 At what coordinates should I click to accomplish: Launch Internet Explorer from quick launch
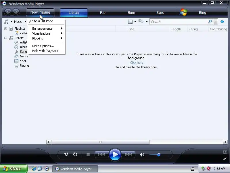click(34, 169)
